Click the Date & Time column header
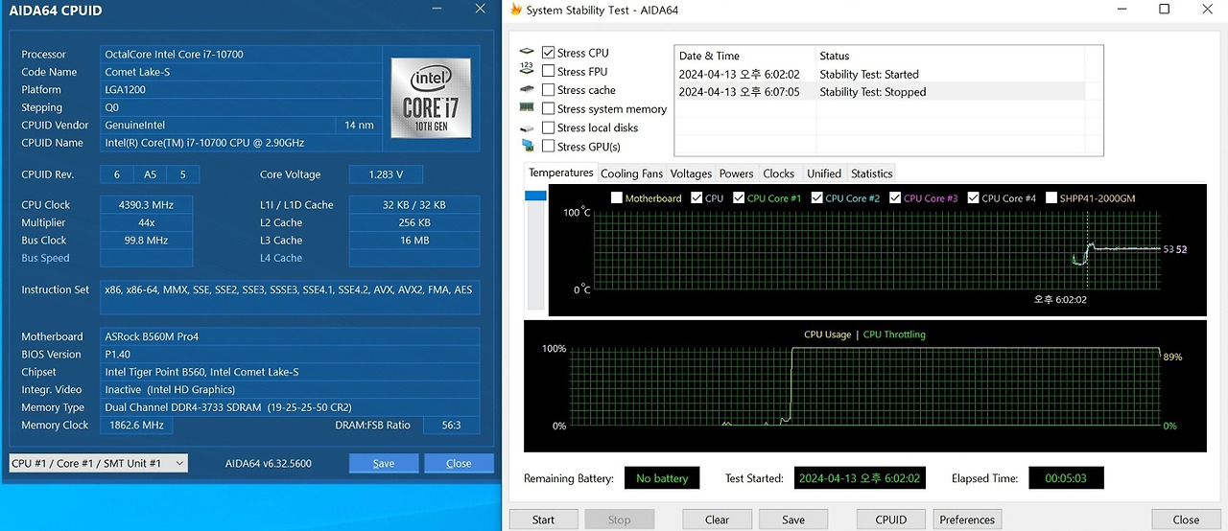This screenshot has height=531, width=1228. coord(745,56)
